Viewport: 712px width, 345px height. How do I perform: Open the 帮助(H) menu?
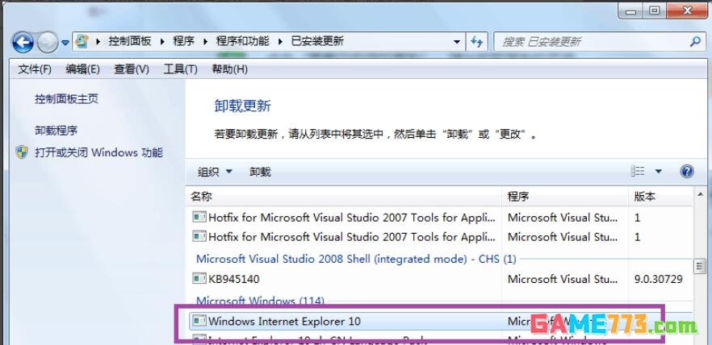pos(230,69)
